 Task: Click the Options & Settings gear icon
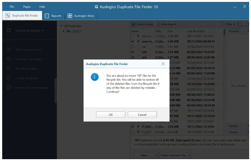(x=9, y=30)
